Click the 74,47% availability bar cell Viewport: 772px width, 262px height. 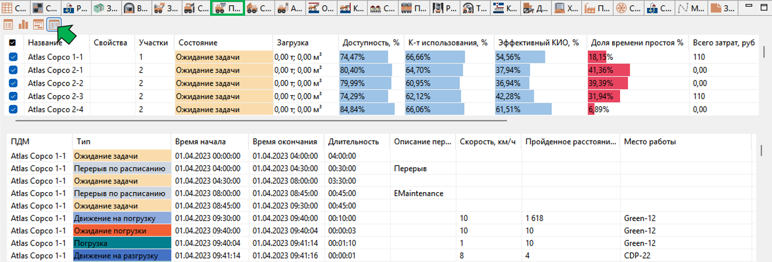click(371, 57)
